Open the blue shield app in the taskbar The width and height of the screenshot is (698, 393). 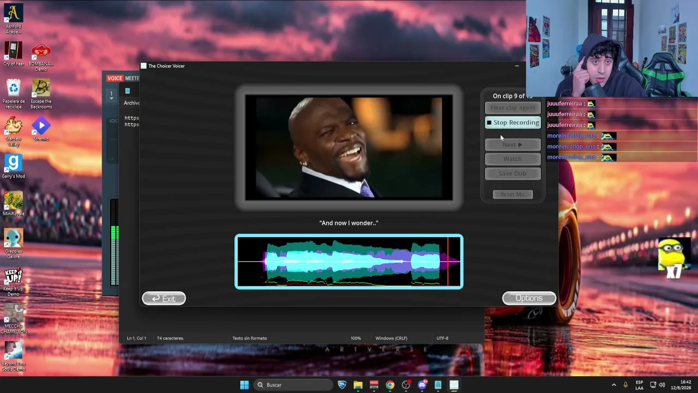(342, 385)
